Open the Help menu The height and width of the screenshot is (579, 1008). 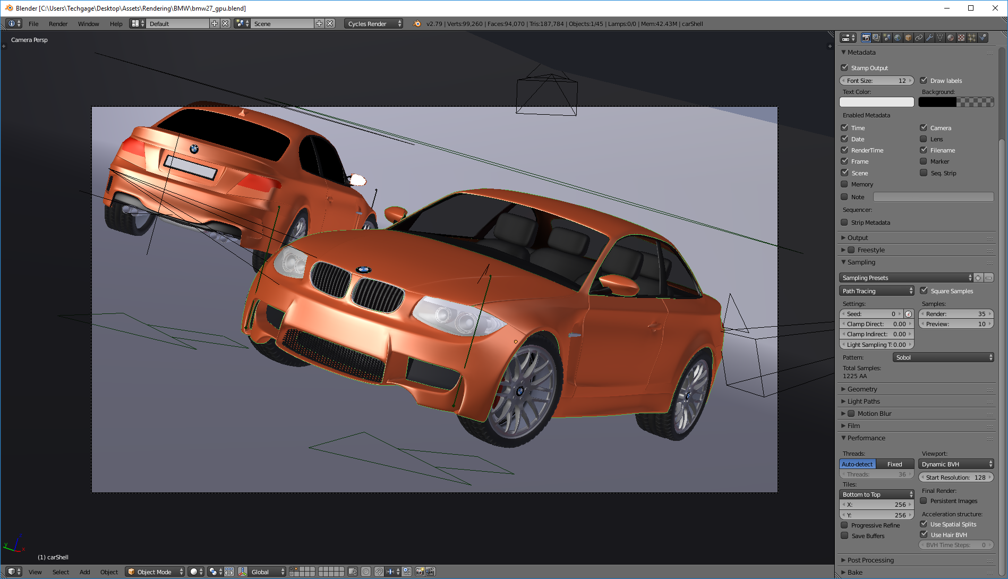pos(116,24)
